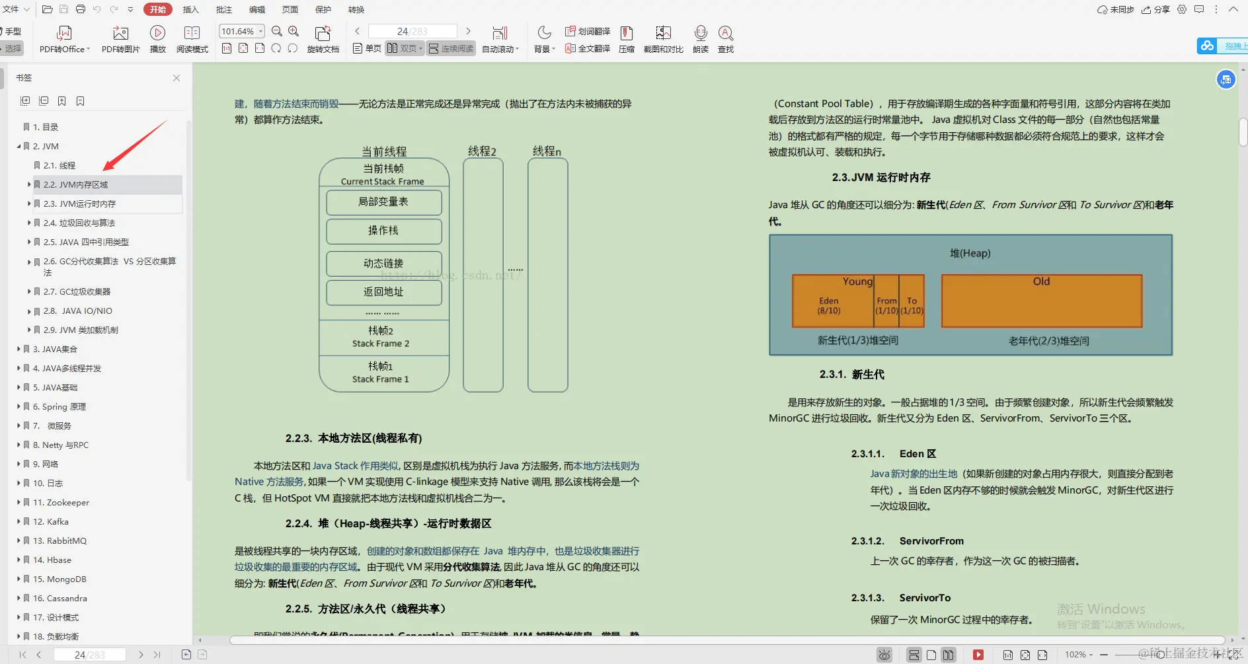This screenshot has height=664, width=1248.
Task: Click the 旋转文档 rotate document button
Action: (323, 38)
